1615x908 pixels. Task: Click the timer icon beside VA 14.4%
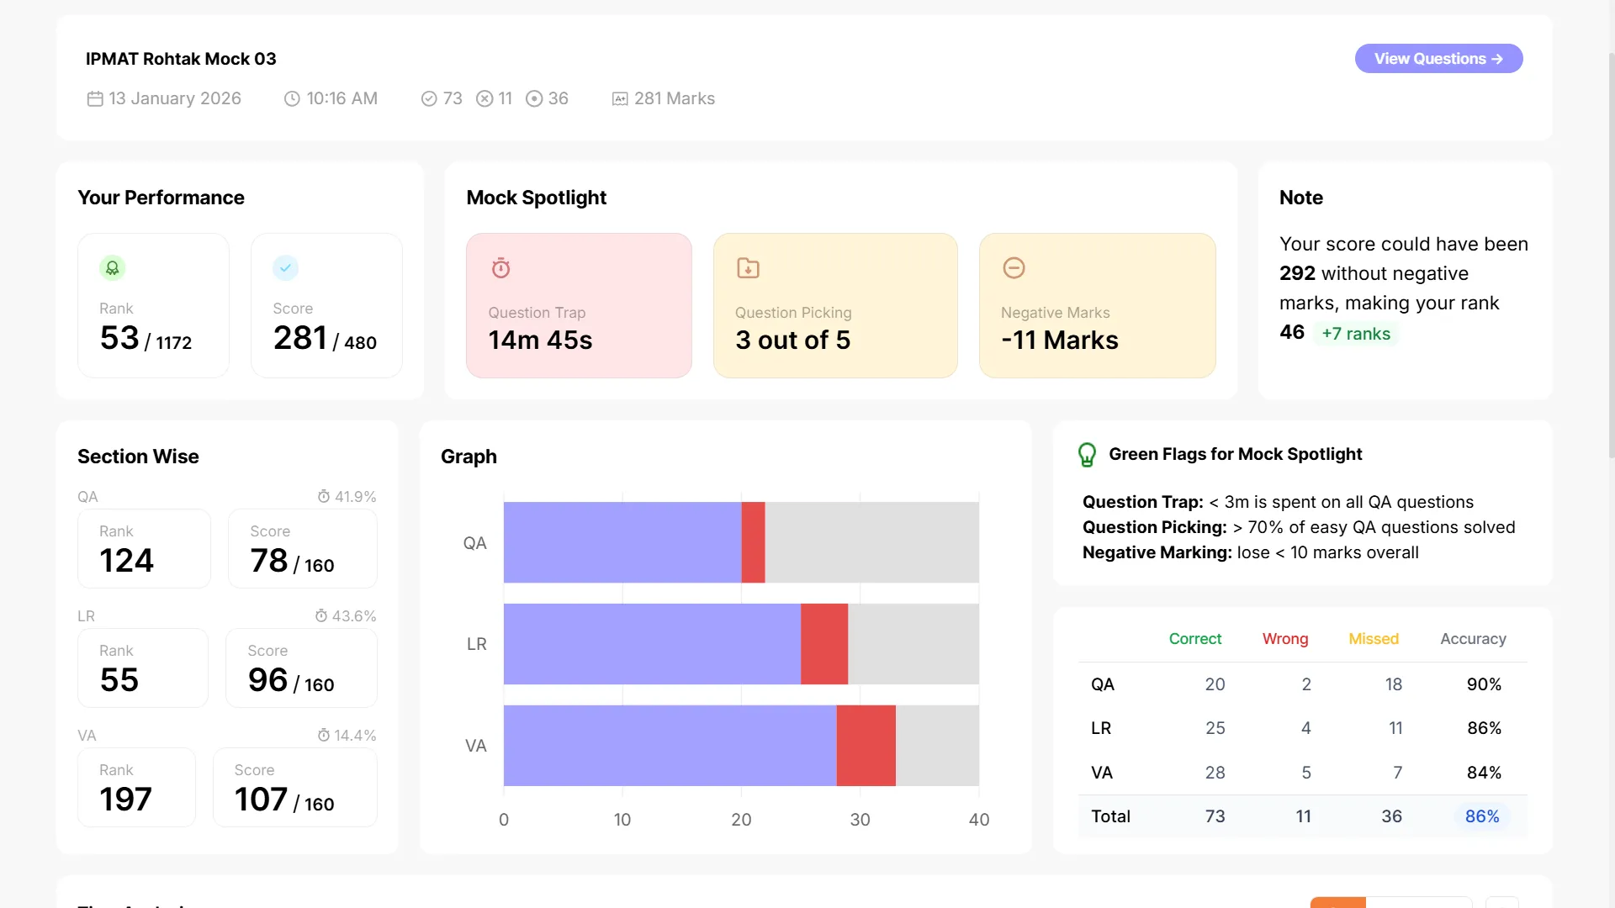point(324,736)
